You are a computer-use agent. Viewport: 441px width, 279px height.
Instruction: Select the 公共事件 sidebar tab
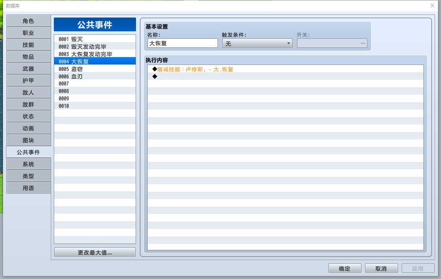coord(29,152)
